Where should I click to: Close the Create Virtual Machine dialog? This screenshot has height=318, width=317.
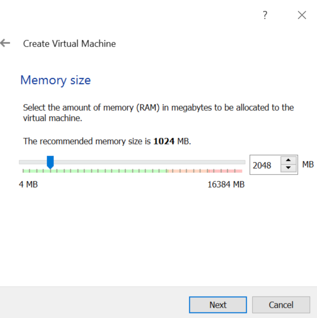(x=302, y=15)
